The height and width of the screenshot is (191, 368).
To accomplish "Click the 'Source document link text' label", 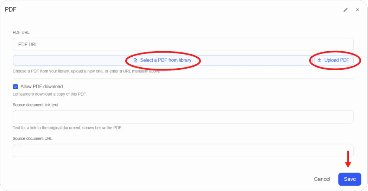I will [35, 105].
